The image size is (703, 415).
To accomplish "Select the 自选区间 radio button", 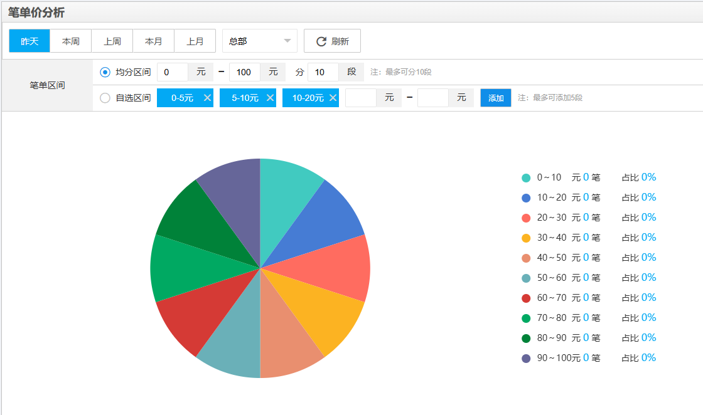I will (x=105, y=98).
